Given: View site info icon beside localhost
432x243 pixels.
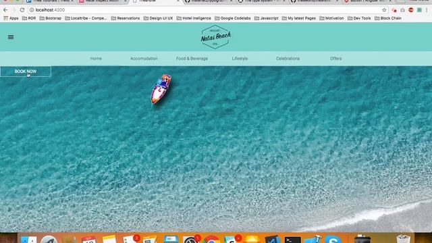Looking at the screenshot, I should (32, 10).
